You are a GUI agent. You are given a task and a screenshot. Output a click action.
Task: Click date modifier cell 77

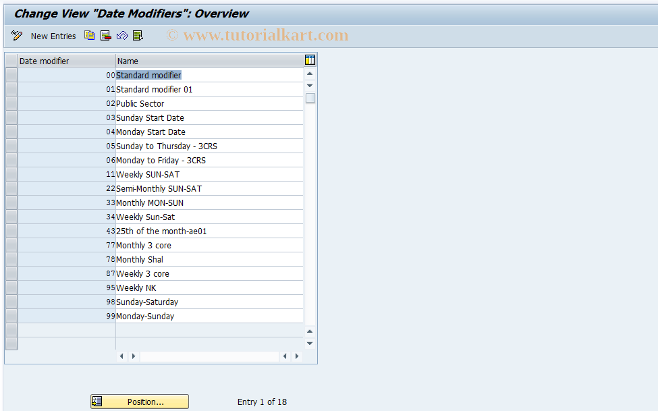tap(66, 245)
